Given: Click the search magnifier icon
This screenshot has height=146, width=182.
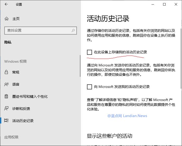Looking at the screenshot, I should (73, 31).
